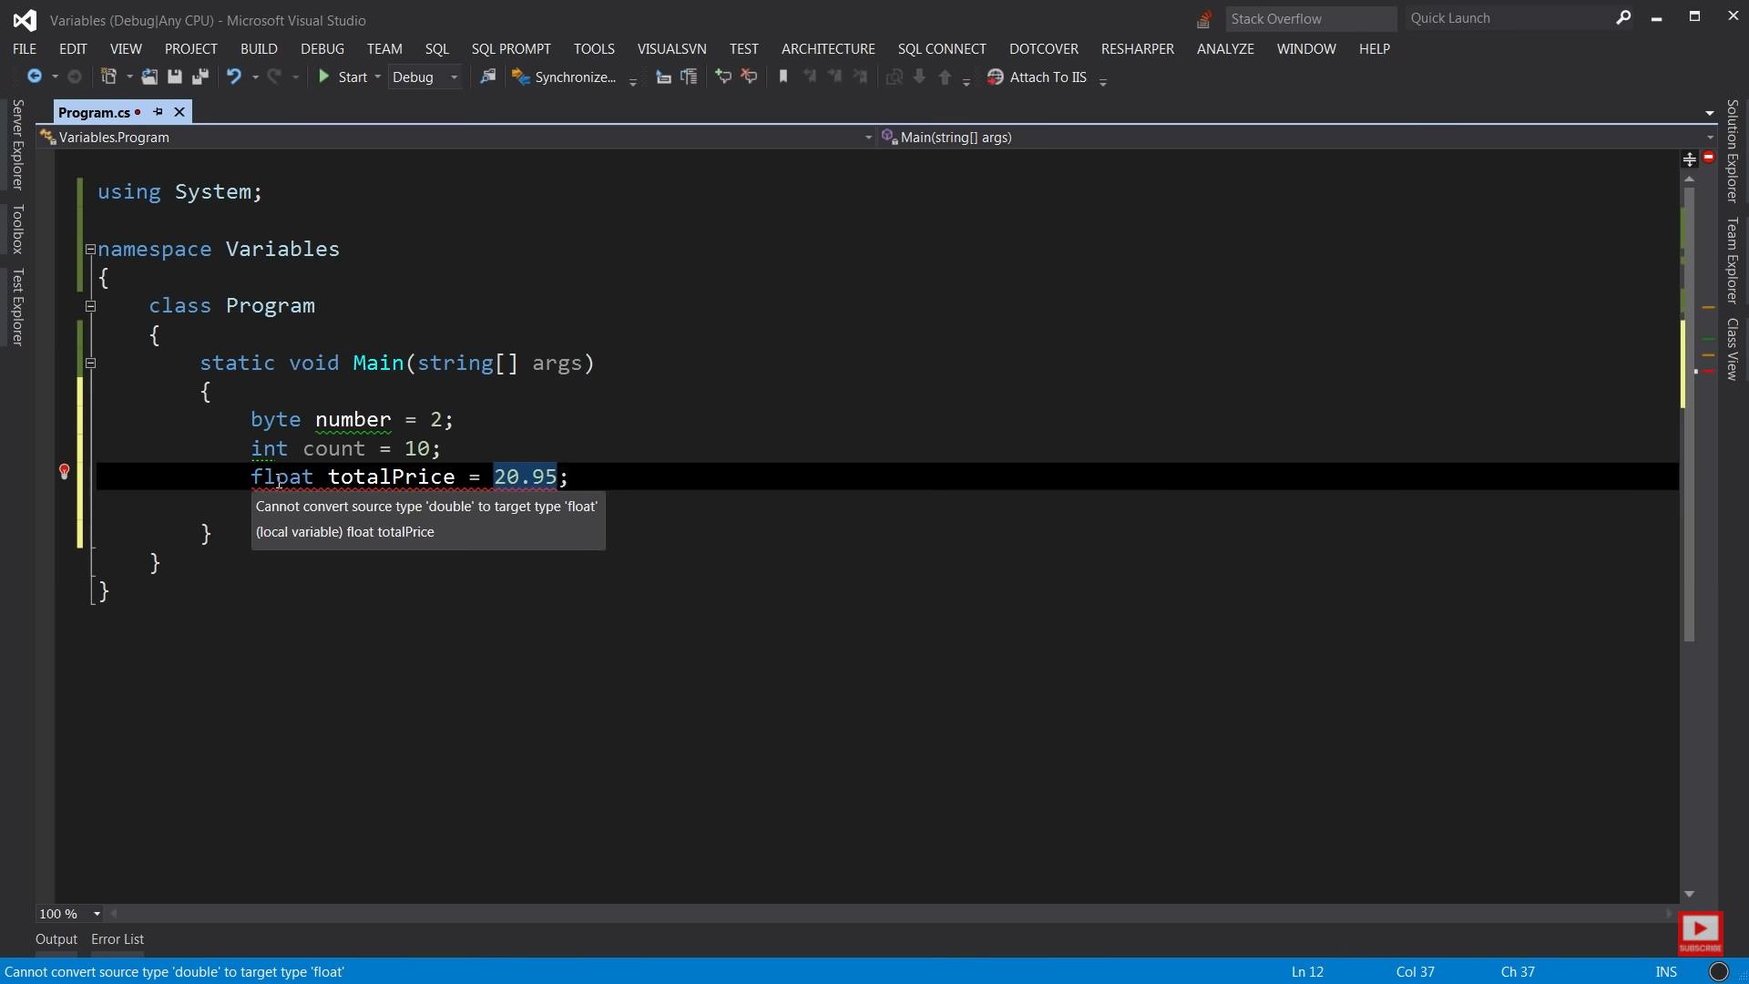Save Program.cs with the Save icon

[x=175, y=77]
